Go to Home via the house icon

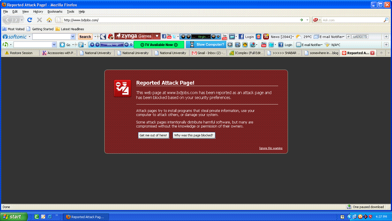click(x=49, y=20)
